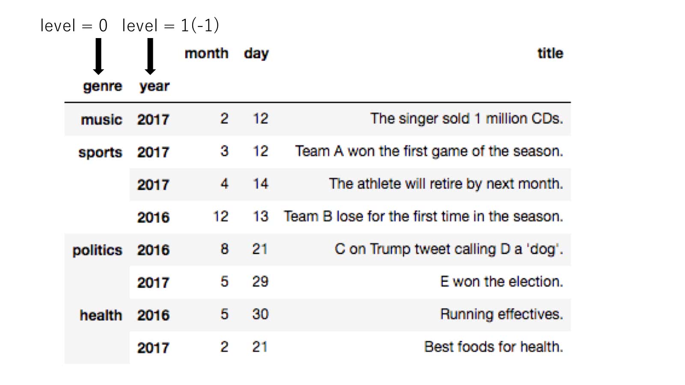Click 'The singer sold 1 million CDs.' title
685x385 pixels.
467,118
